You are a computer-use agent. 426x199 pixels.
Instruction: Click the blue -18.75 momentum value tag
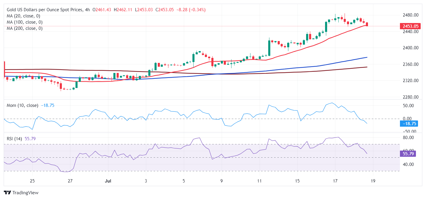click(408, 124)
